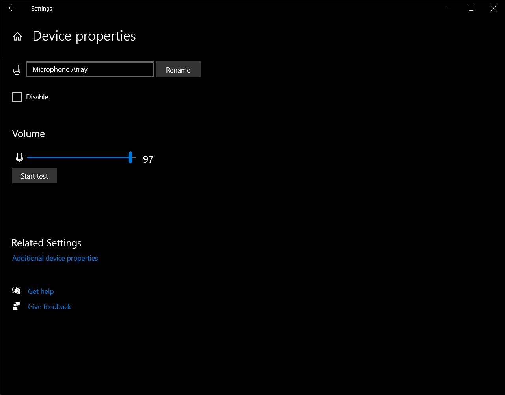Start the microphone test
This screenshot has width=505, height=395.
tap(34, 176)
